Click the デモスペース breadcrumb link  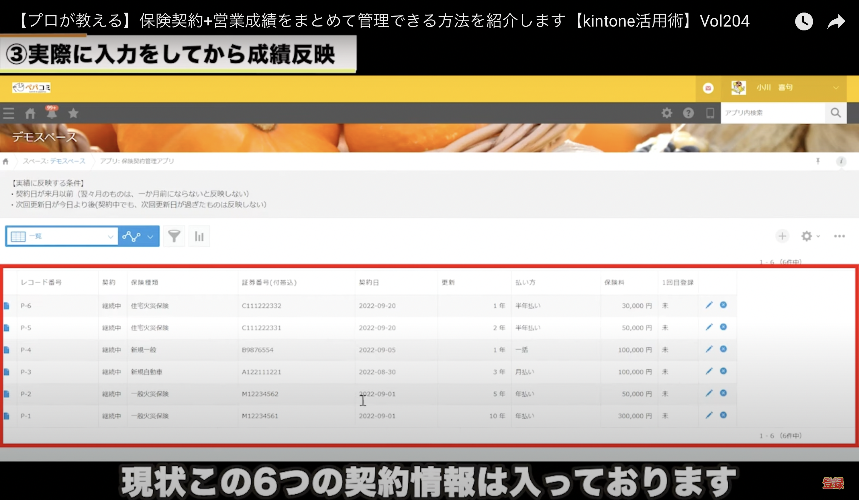click(67, 161)
